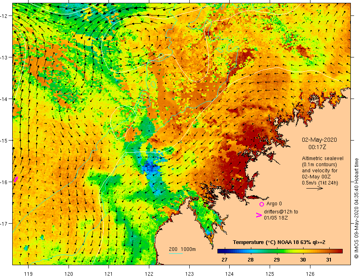Viewport: 359px width, 277px height.
Task: Click the magenta Argo circle legend symbol
Action: [261, 204]
